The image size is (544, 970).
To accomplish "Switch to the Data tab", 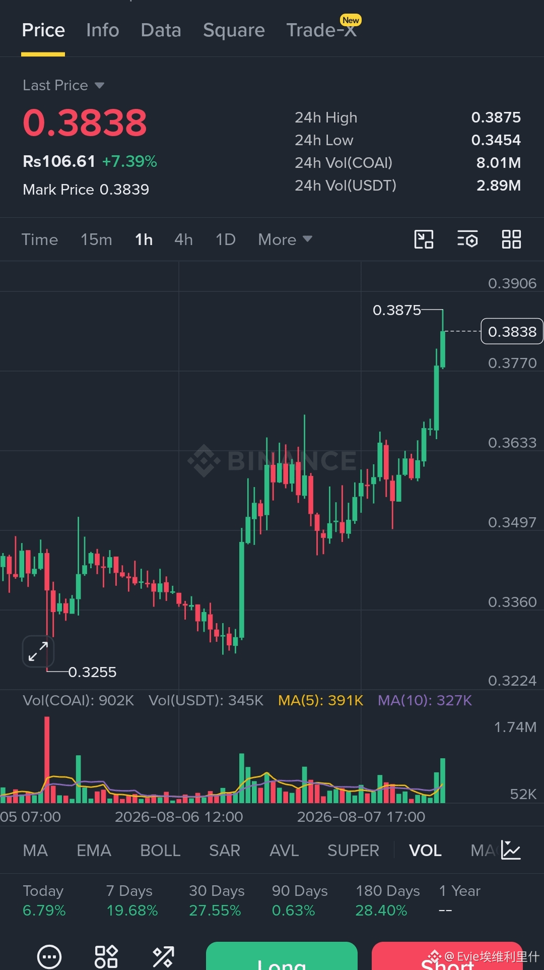I will [161, 30].
